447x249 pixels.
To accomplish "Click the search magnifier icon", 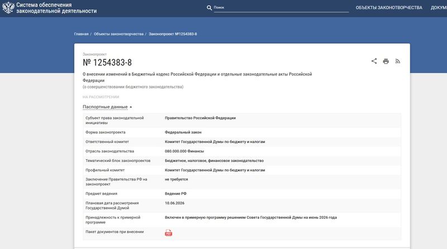I will 209,8.
